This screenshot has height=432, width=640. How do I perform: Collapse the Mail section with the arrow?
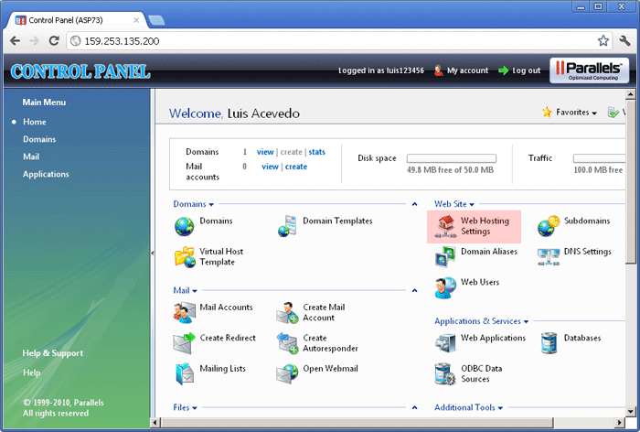click(x=413, y=291)
